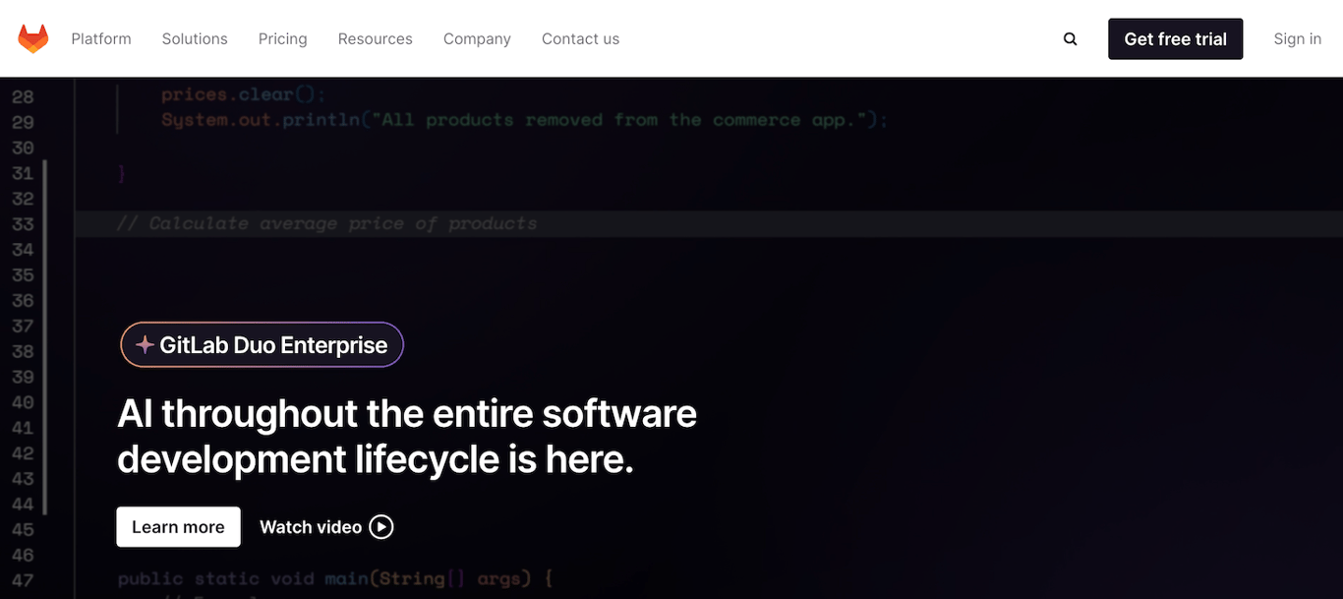Expand the Resources dropdown

click(x=375, y=38)
